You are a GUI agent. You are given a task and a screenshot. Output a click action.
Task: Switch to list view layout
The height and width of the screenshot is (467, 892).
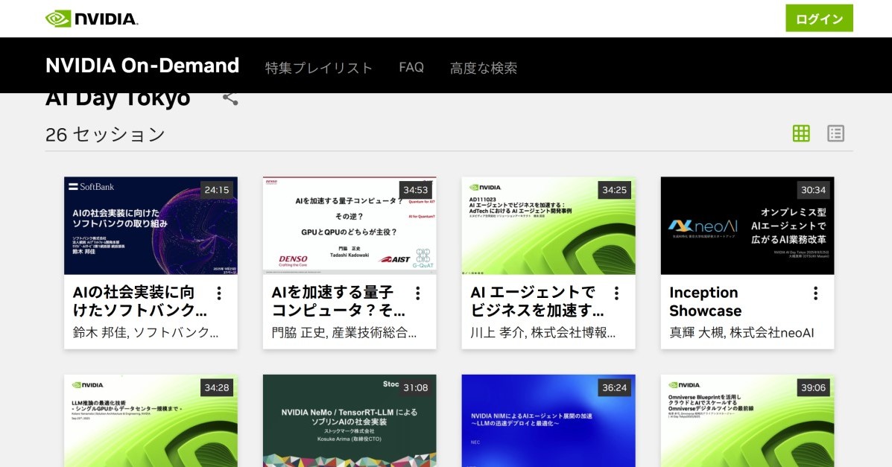(x=835, y=134)
